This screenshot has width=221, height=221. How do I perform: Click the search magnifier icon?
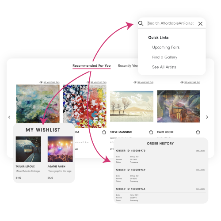pyautogui.click(x=141, y=23)
